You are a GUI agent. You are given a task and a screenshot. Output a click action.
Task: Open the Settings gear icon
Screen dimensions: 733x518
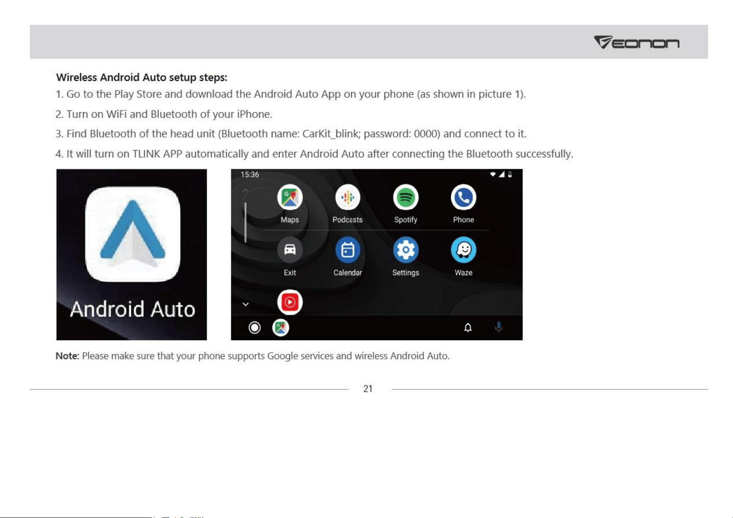point(405,250)
